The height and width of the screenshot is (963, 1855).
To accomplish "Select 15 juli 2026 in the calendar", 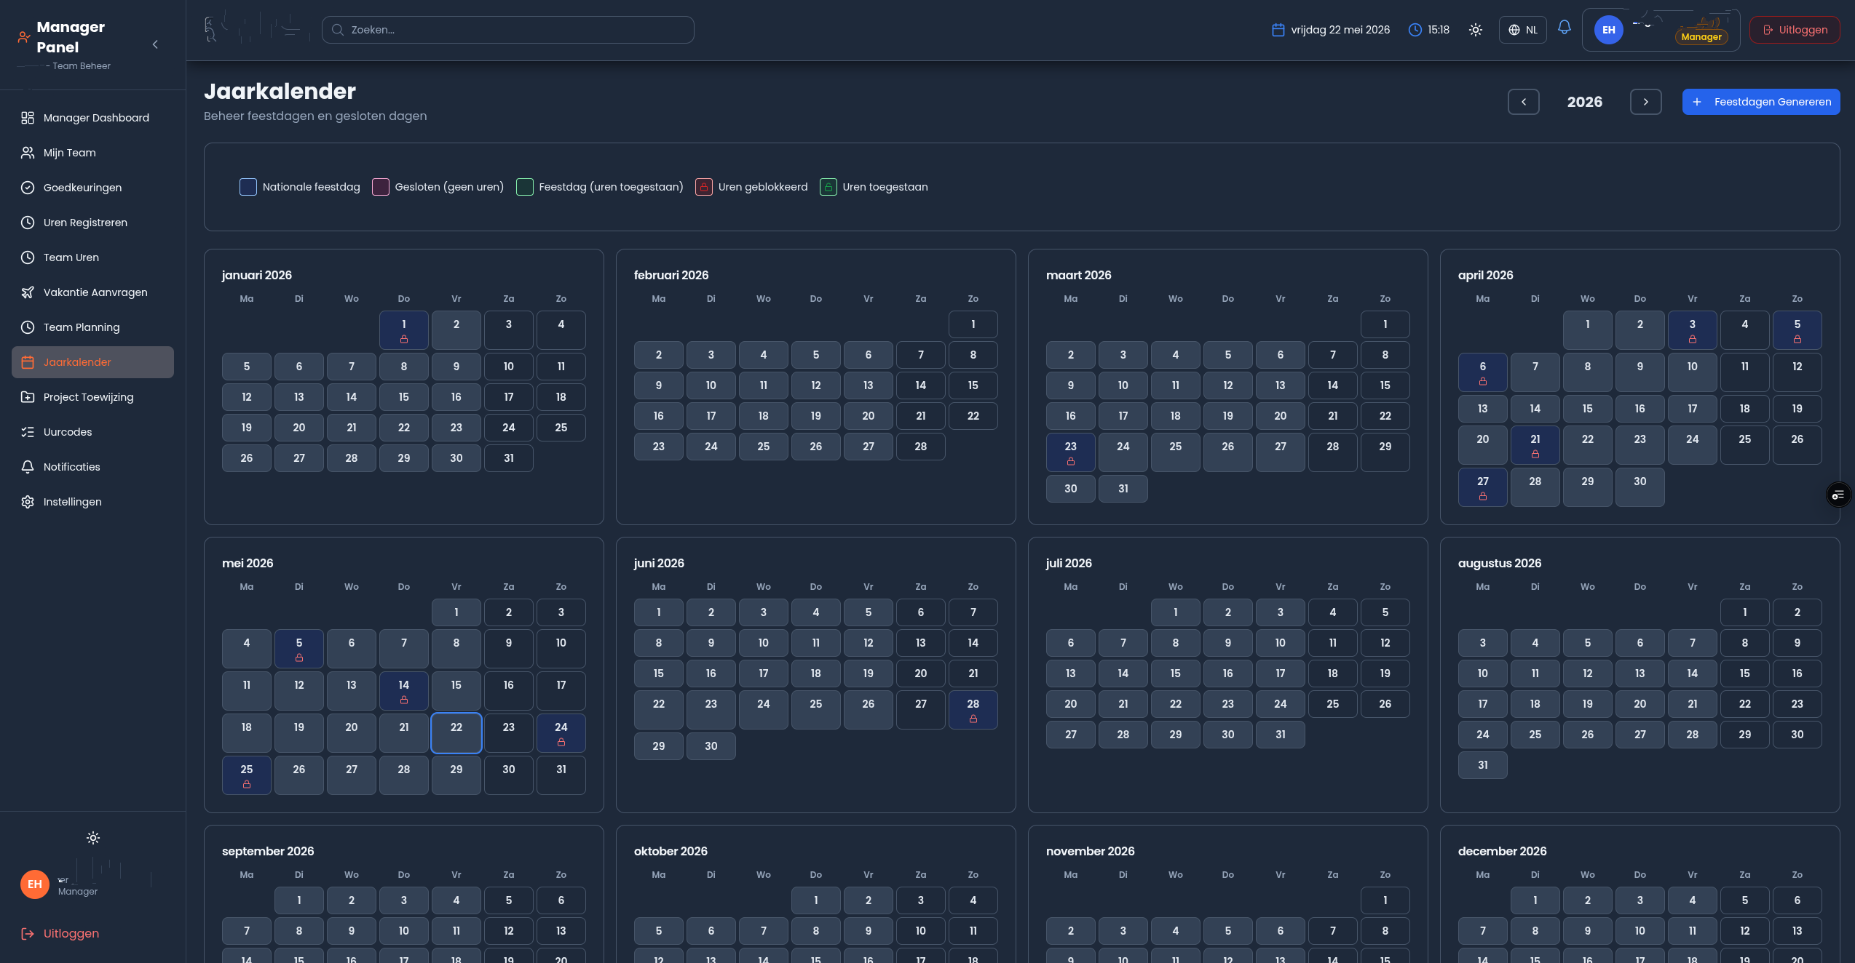I will pos(1176,674).
